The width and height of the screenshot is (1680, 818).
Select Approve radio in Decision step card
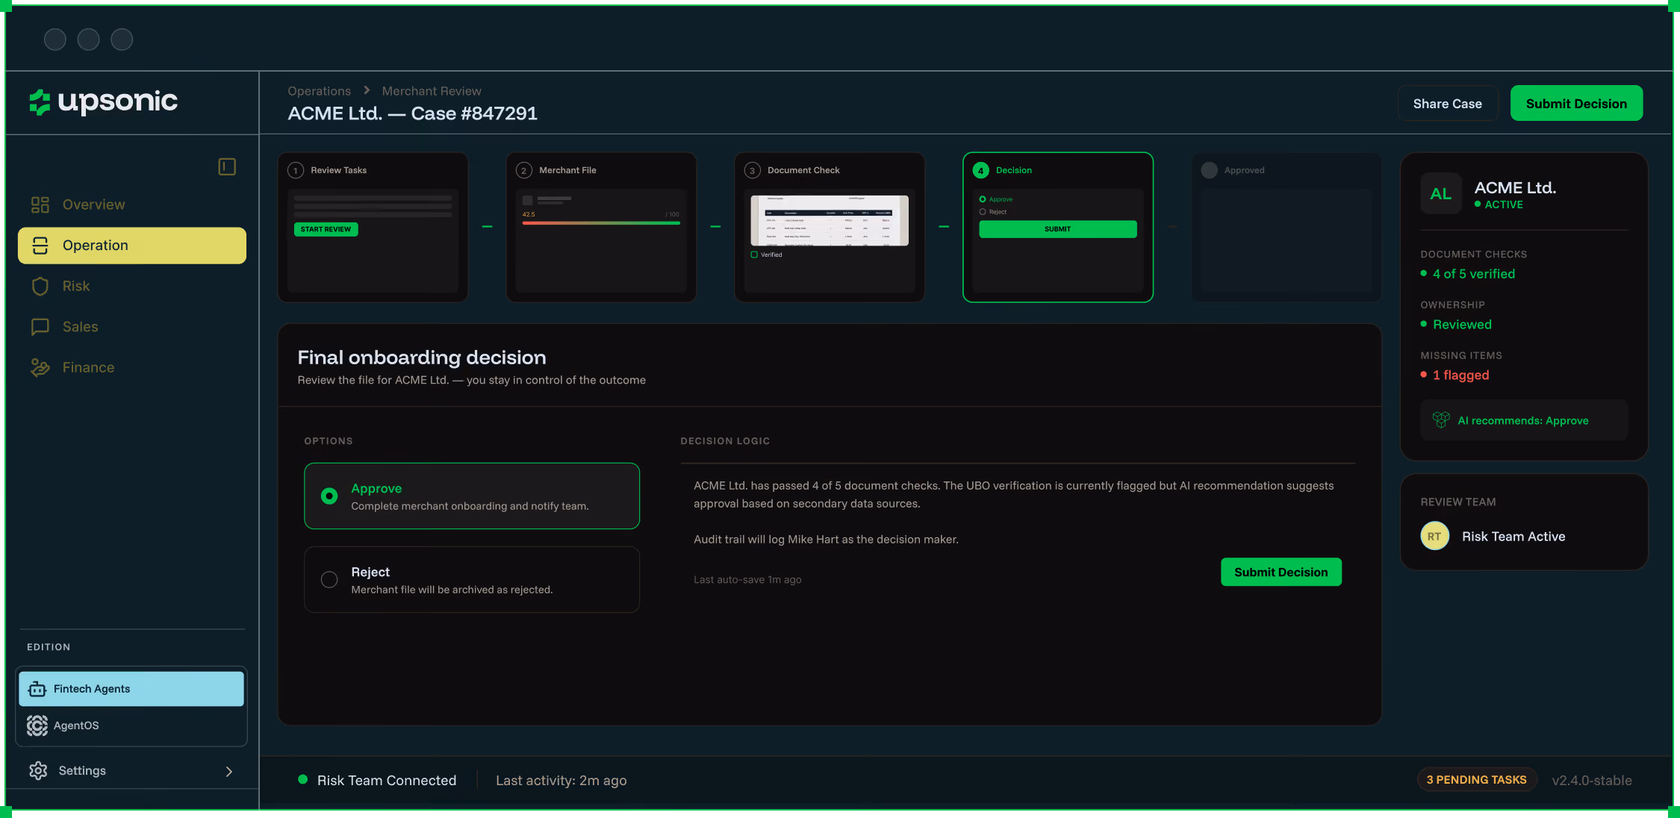tap(983, 199)
